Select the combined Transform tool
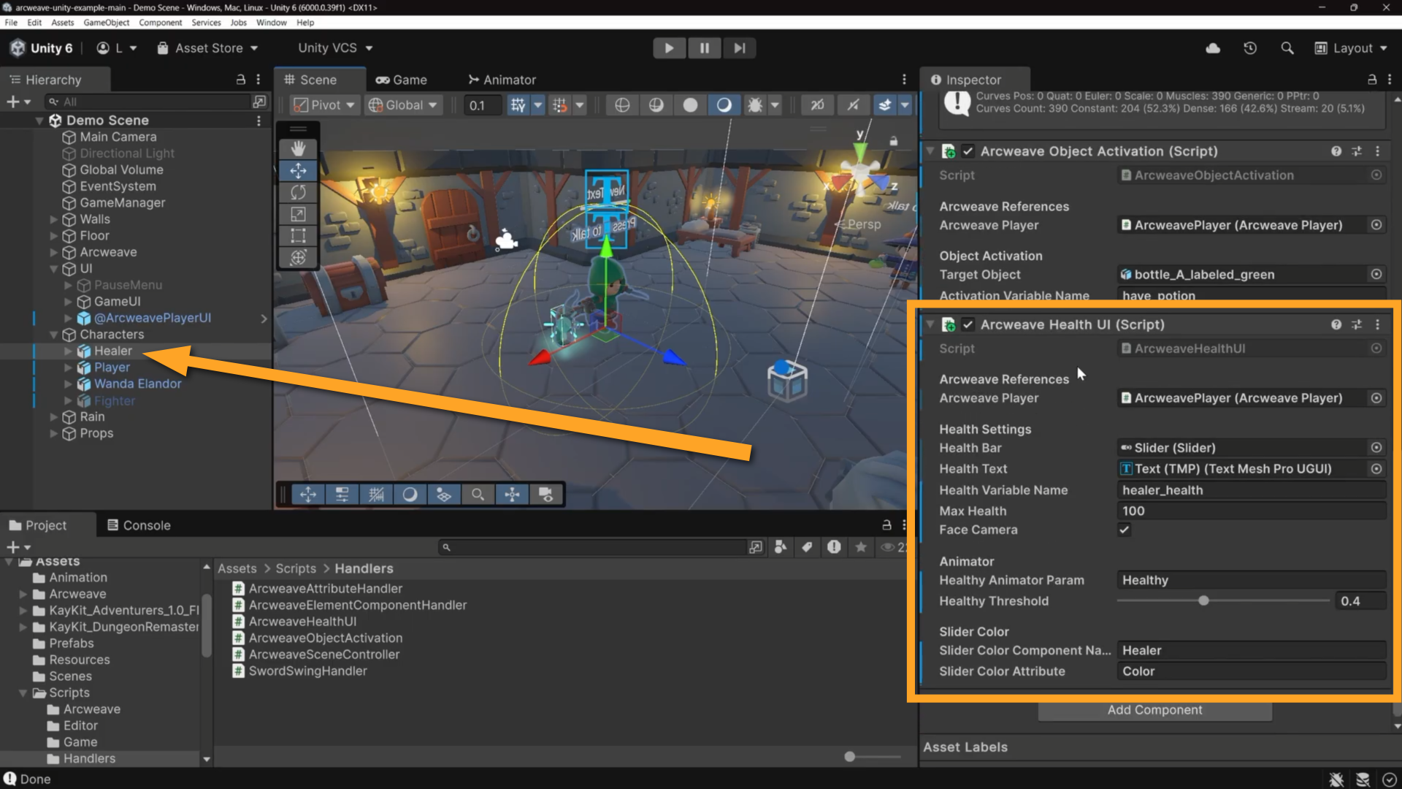 tap(298, 257)
